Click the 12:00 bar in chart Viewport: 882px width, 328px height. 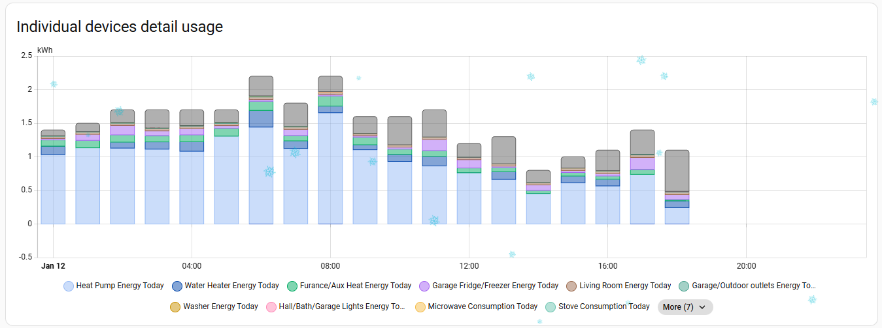(x=469, y=196)
